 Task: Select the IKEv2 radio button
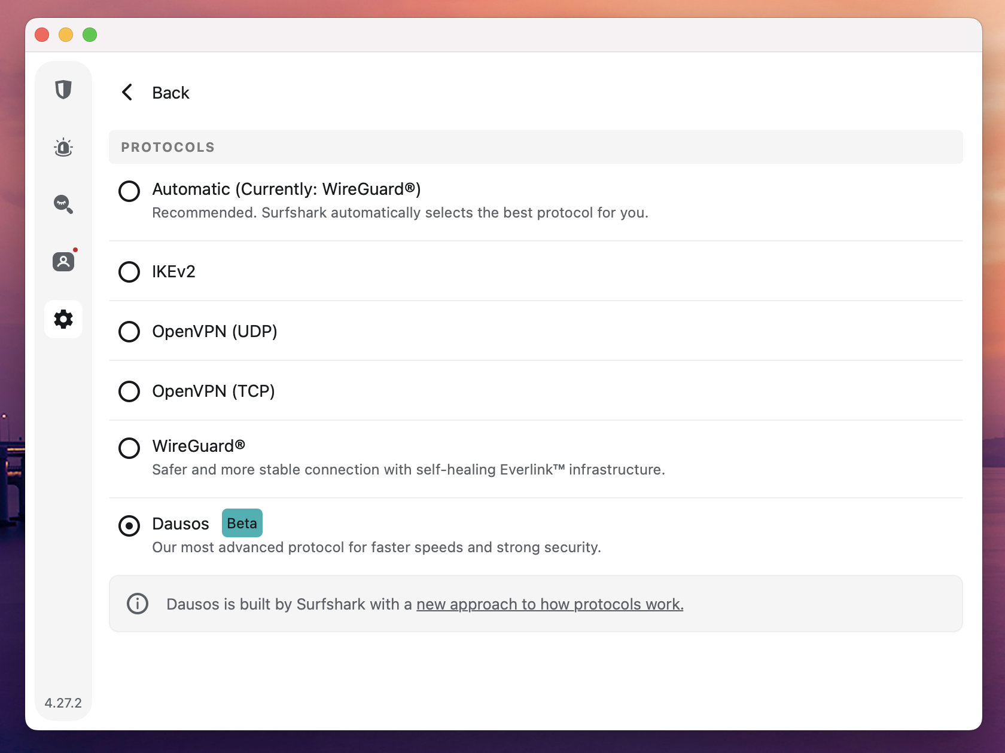[129, 272]
